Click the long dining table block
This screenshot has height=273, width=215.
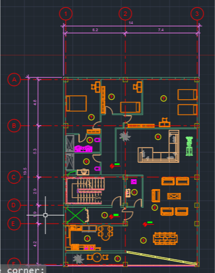coord(165,238)
